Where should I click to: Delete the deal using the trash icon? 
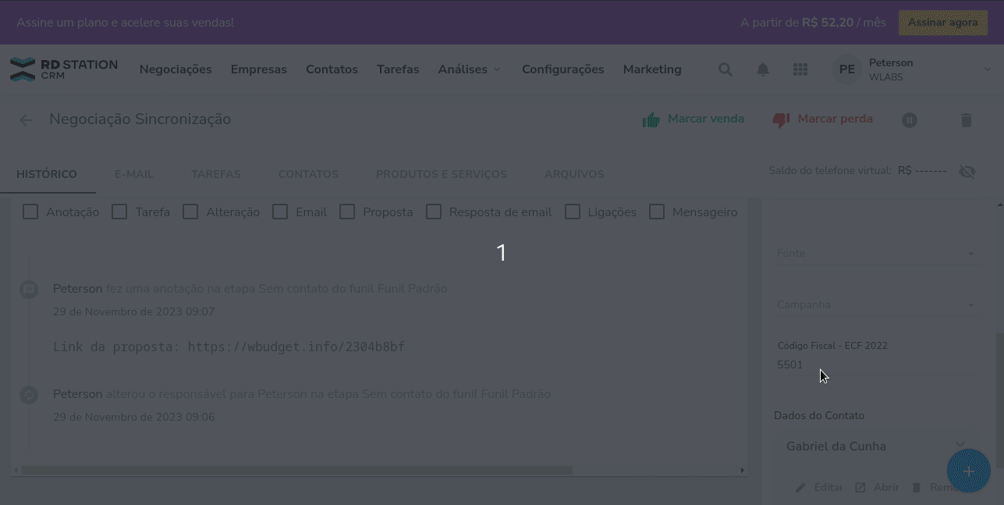966,120
